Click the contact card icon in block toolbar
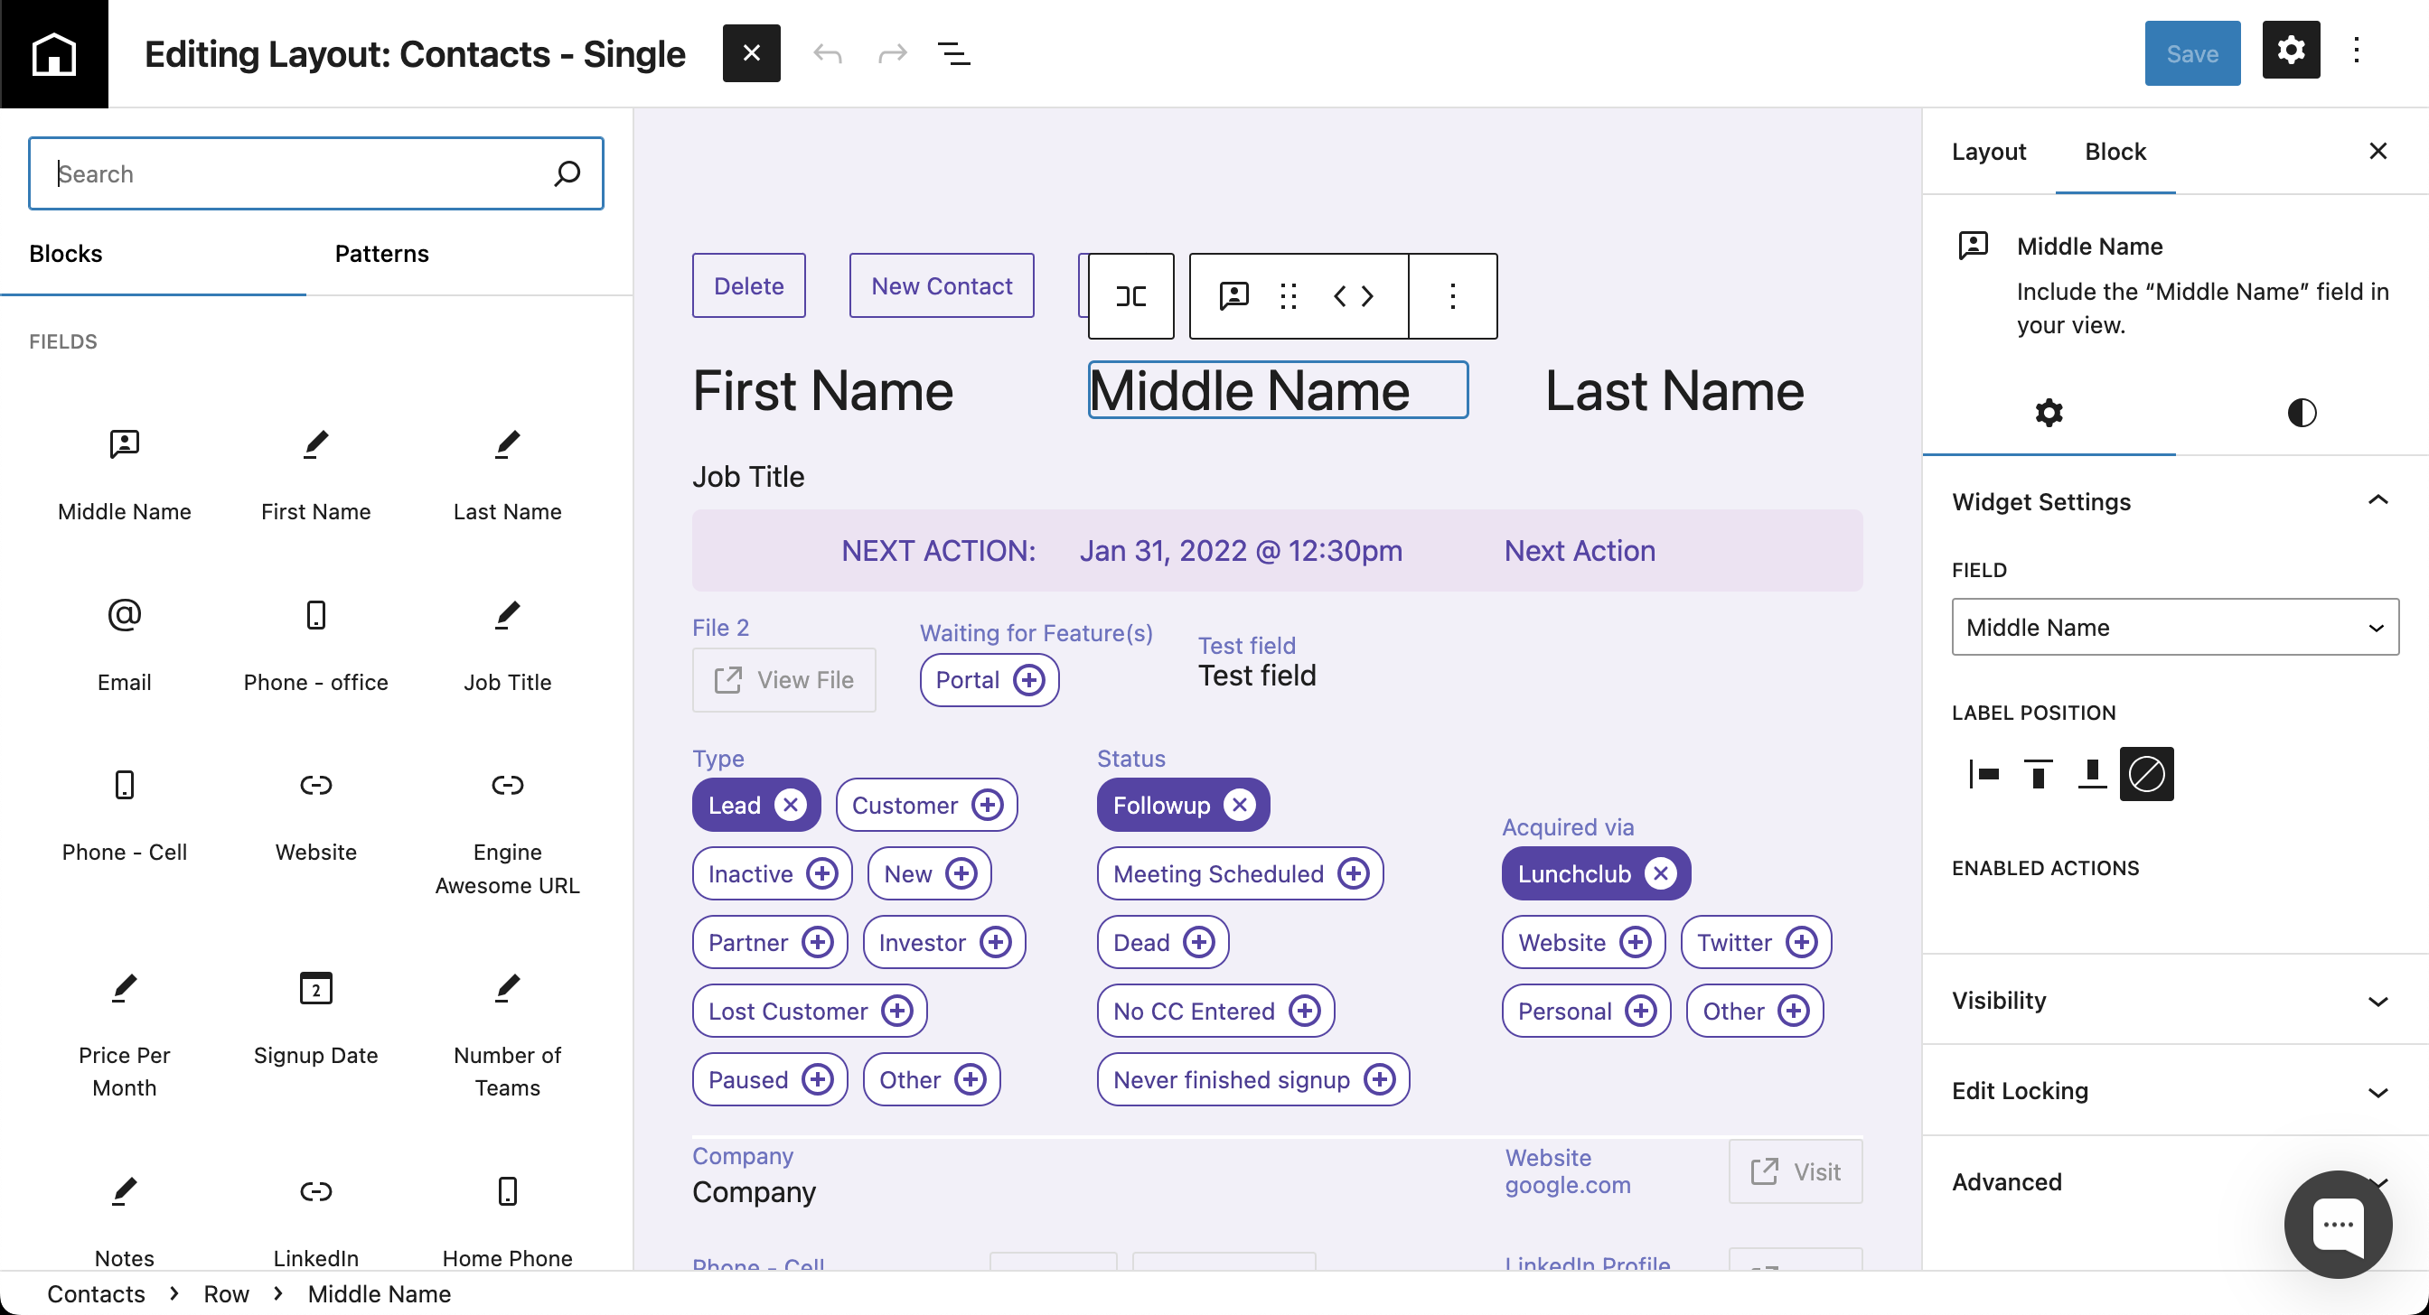This screenshot has height=1315, width=2429. (1233, 296)
